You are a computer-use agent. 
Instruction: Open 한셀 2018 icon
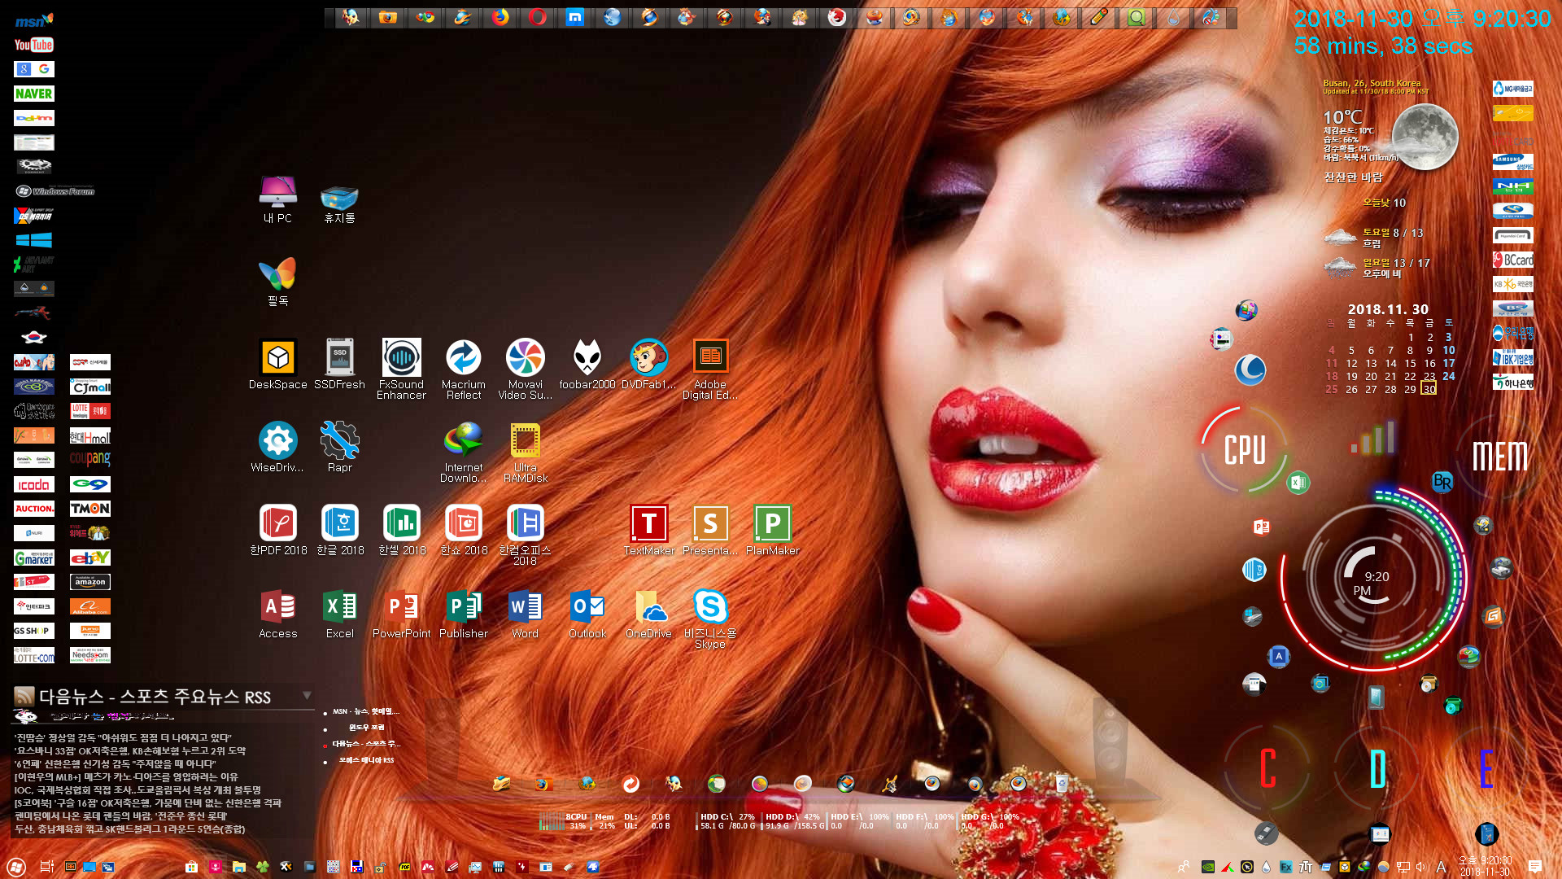click(402, 530)
